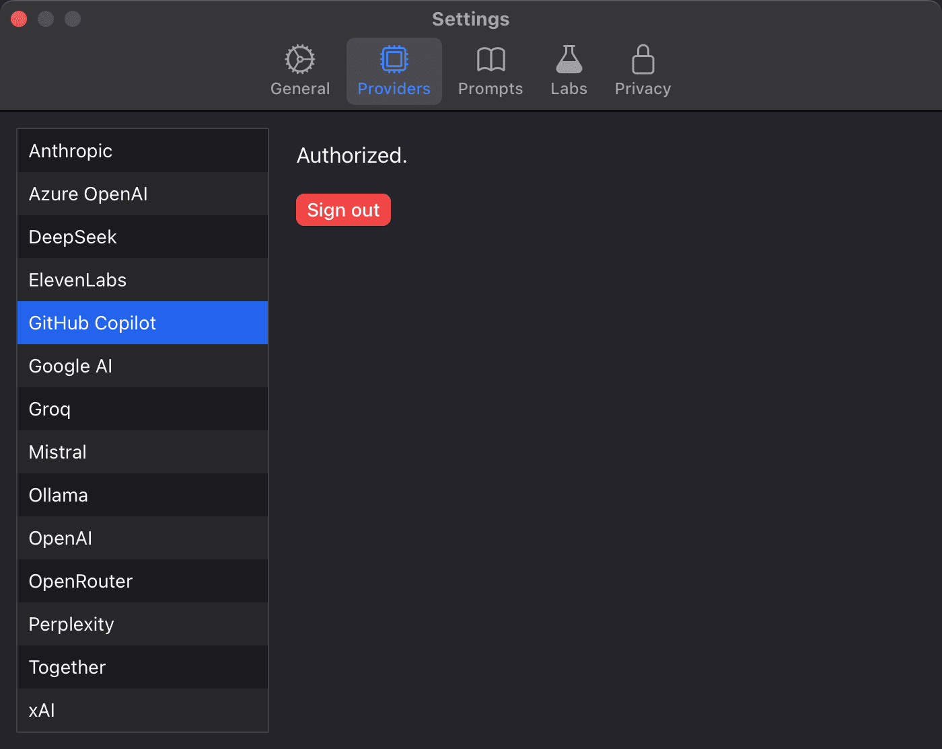The height and width of the screenshot is (749, 942).
Task: Select Anthropic in the provider list
Action: (x=143, y=151)
